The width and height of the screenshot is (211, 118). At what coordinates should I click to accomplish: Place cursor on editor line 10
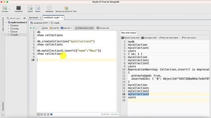coord(77,60)
